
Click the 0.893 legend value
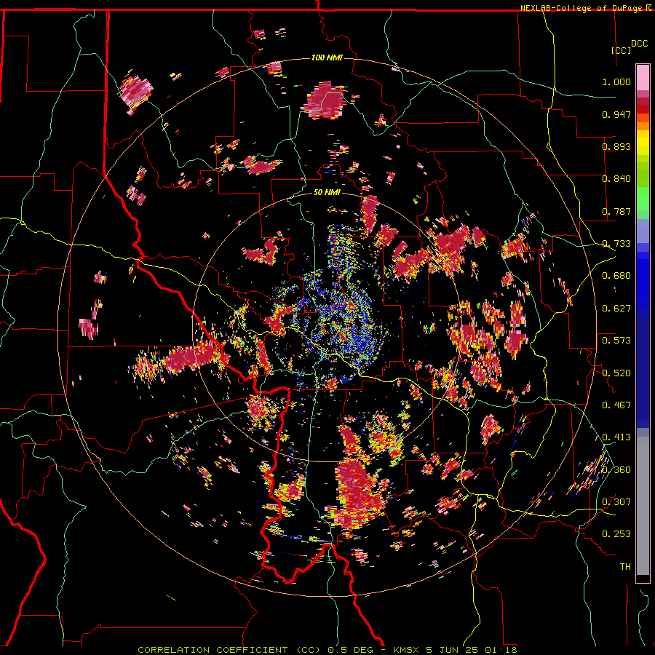pyautogui.click(x=616, y=146)
